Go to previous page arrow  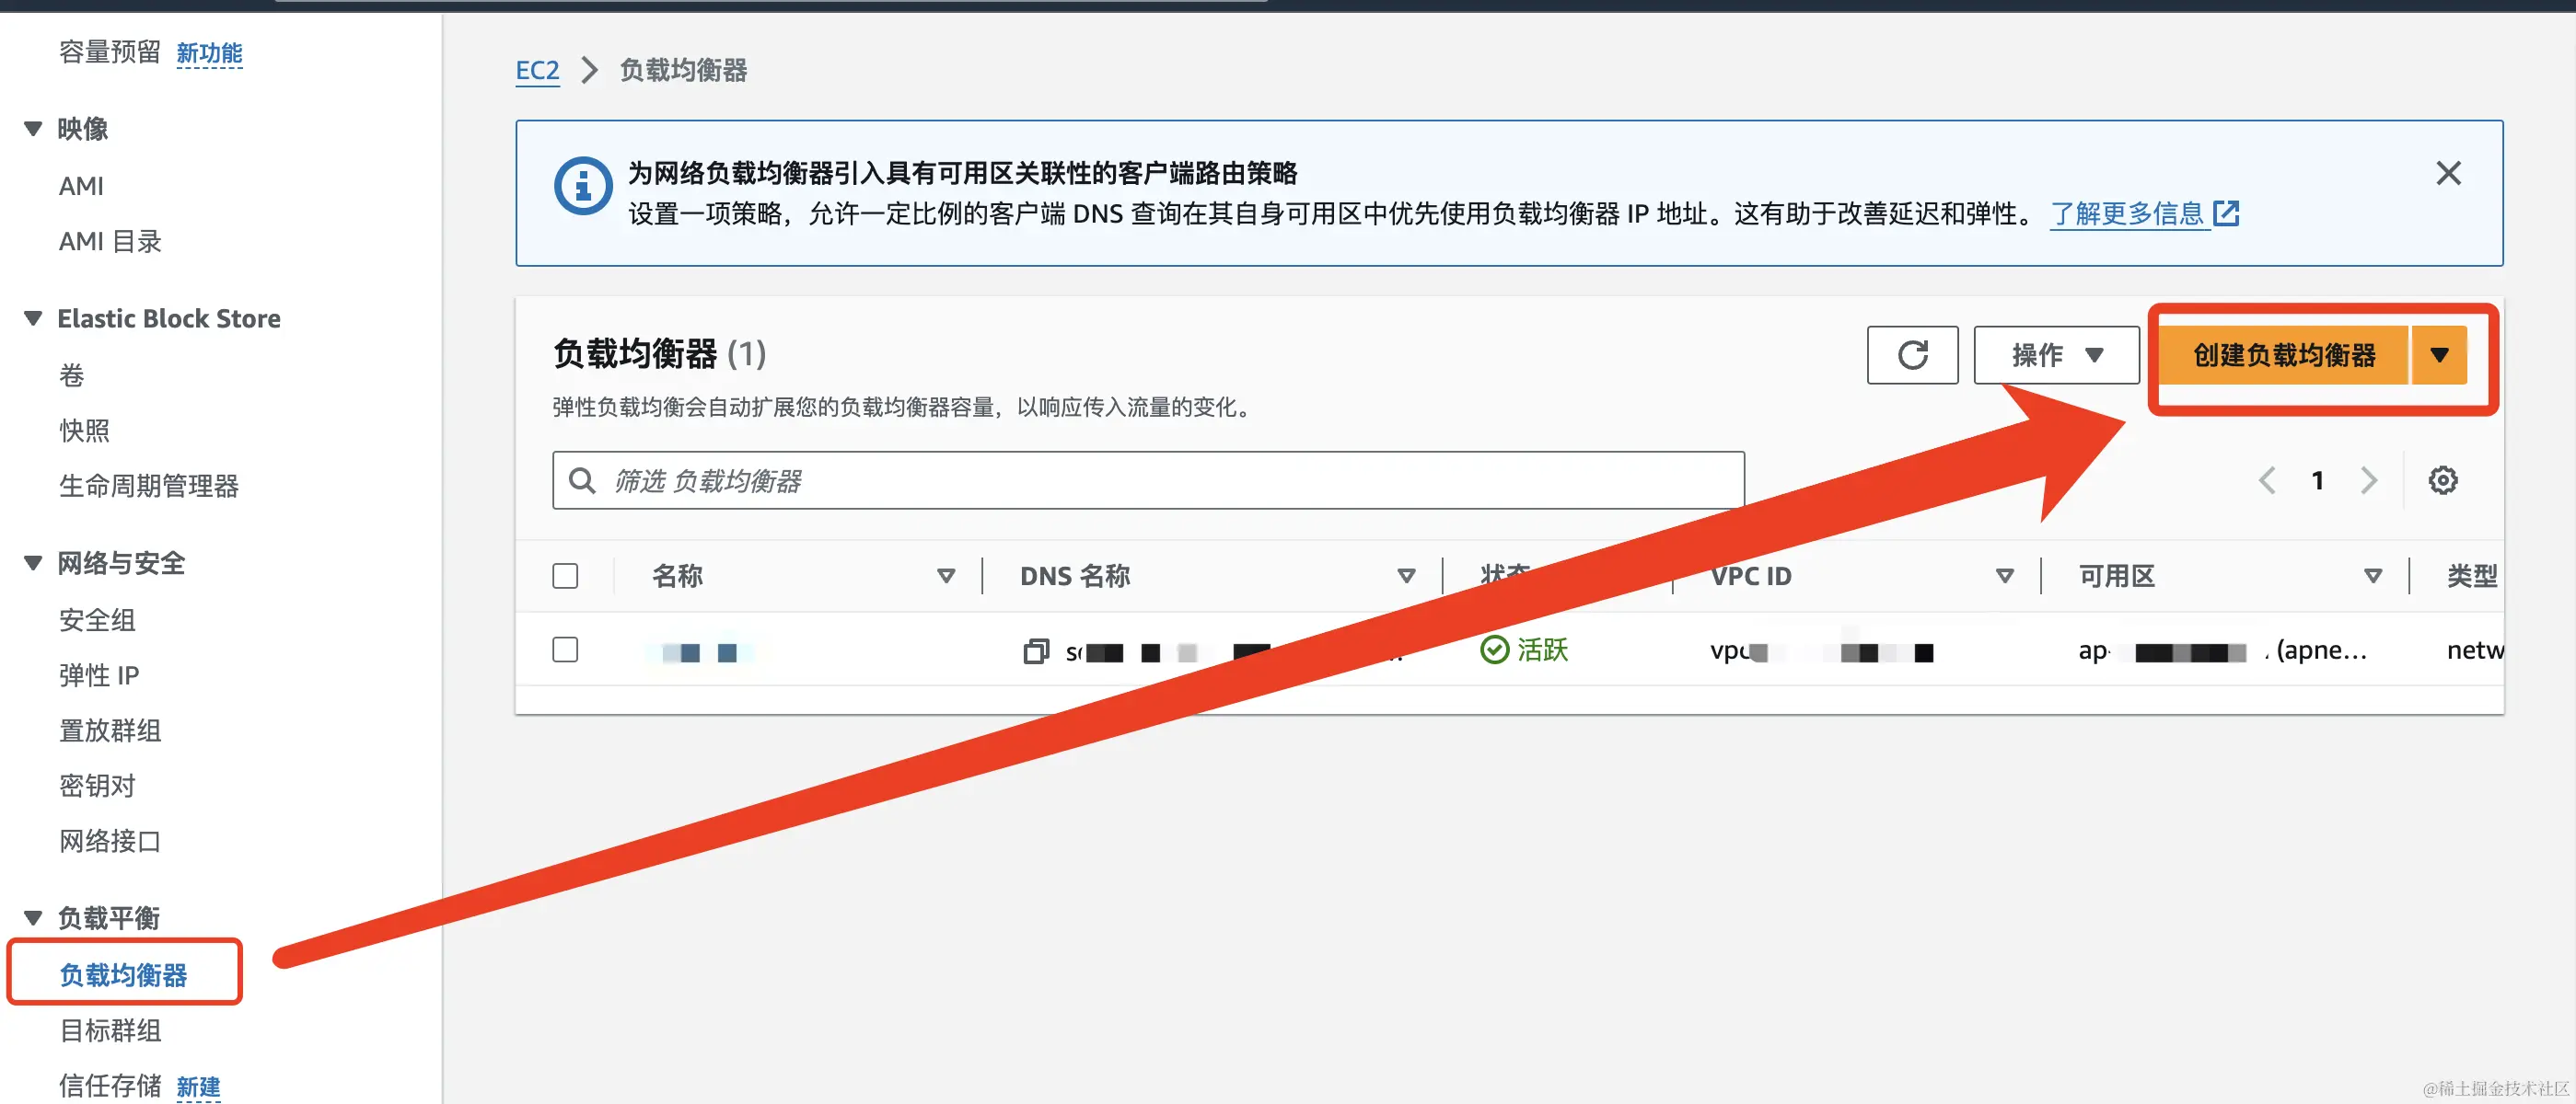pyautogui.click(x=2266, y=480)
